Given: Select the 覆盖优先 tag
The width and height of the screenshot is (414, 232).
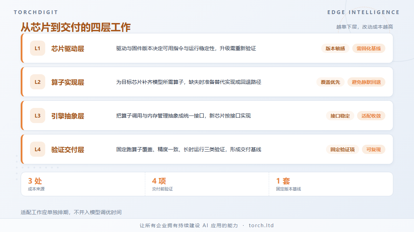Looking at the screenshot, I should [331, 82].
